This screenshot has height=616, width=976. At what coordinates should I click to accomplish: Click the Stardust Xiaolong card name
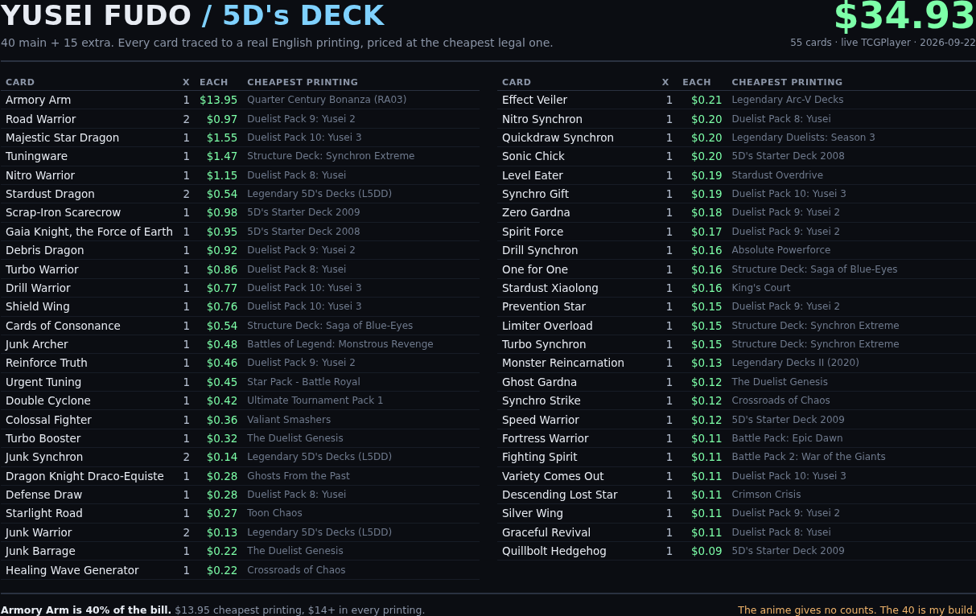click(x=550, y=288)
